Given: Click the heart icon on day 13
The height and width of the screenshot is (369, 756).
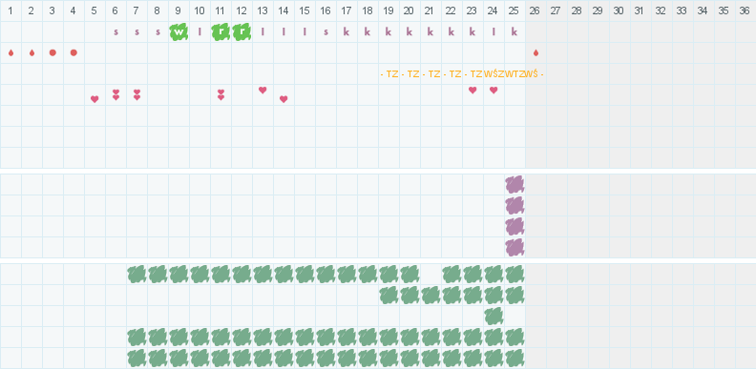Looking at the screenshot, I should click(x=262, y=90).
